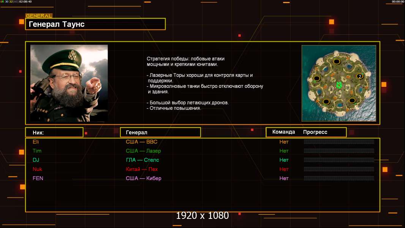Click the Нет team value for Eli
Image resolution: width=405 pixels, height=228 pixels.
coord(284,142)
